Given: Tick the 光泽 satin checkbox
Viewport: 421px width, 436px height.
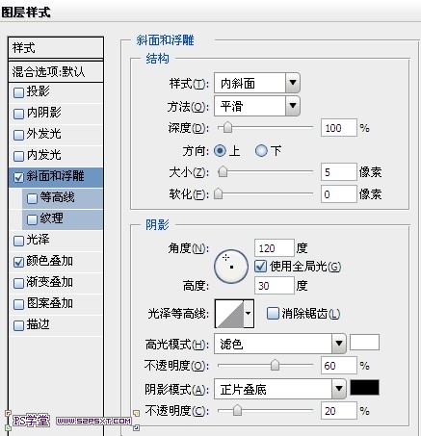Looking at the screenshot, I should (18, 241).
